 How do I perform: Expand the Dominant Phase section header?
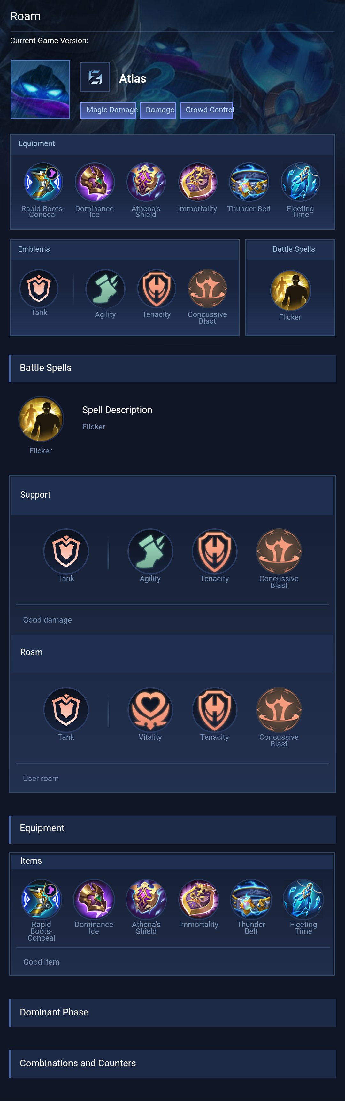point(172,1013)
